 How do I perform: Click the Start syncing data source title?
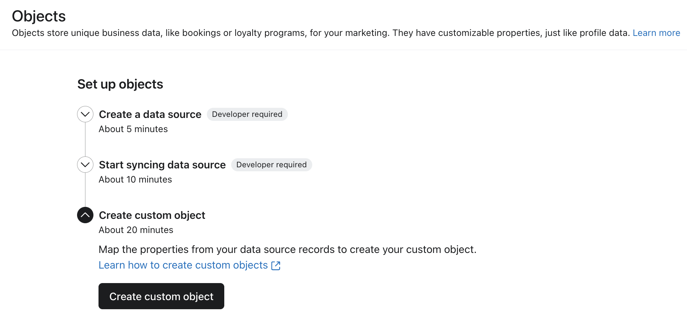pyautogui.click(x=162, y=165)
